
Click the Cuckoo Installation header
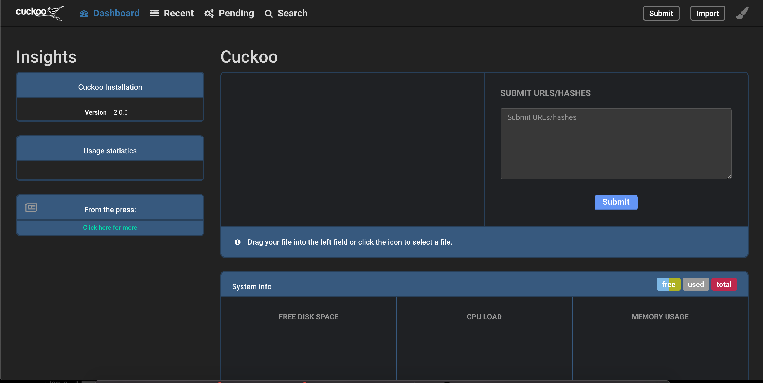pyautogui.click(x=110, y=85)
